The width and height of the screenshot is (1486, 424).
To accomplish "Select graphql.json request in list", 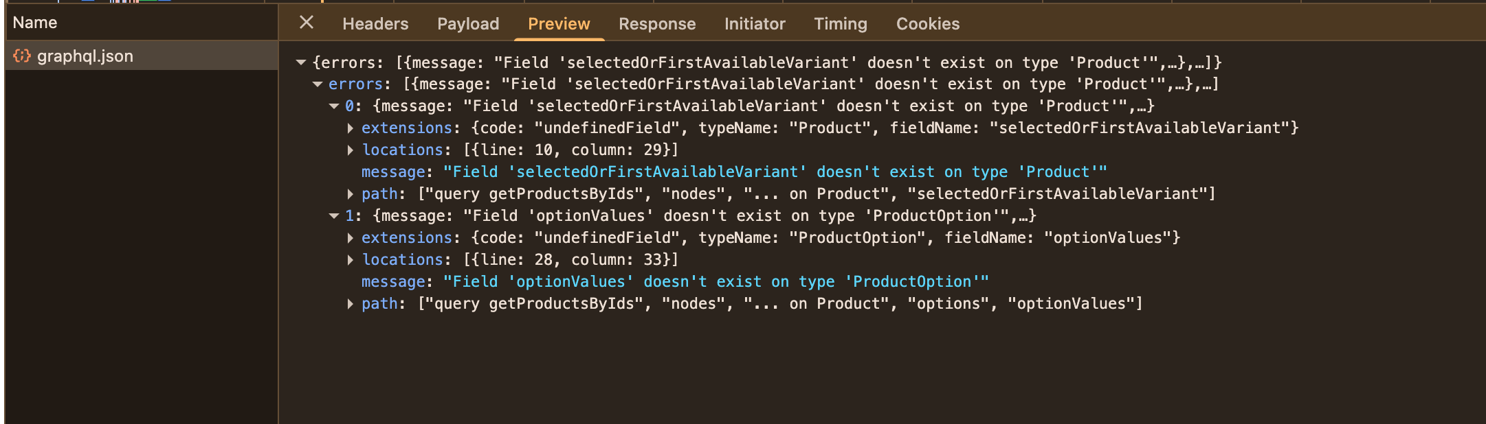I will pyautogui.click(x=85, y=56).
